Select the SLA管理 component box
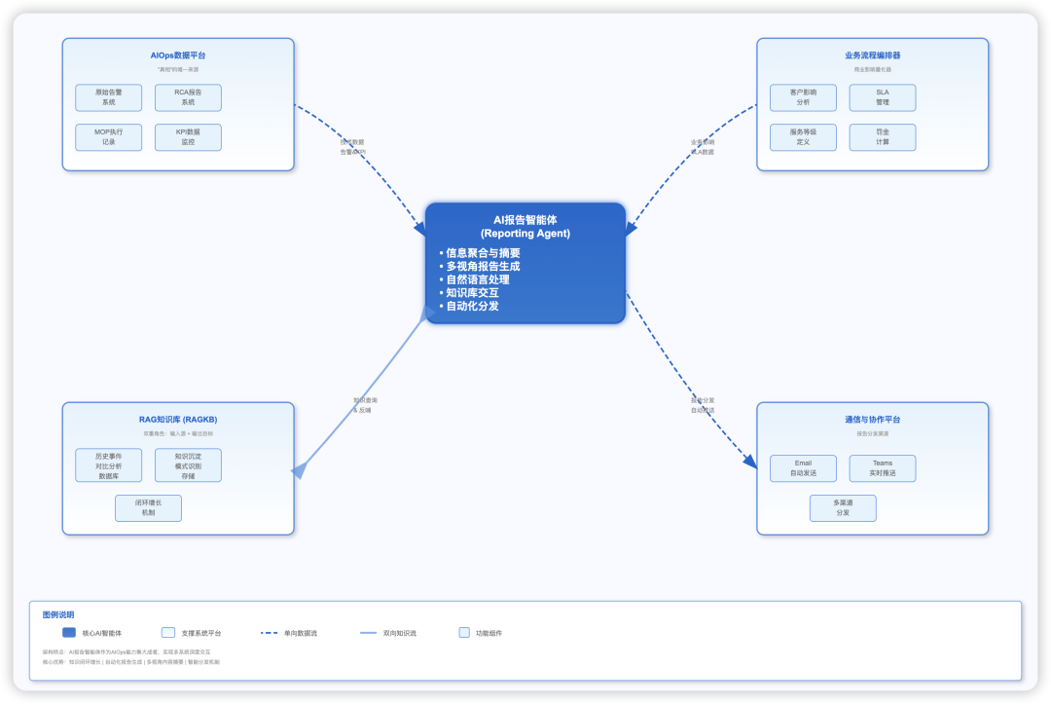This screenshot has width=1051, height=704. 882,98
